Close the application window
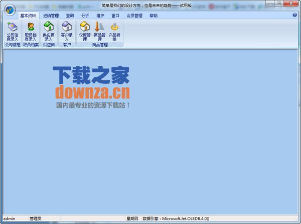The width and height of the screenshot is (301, 224). pos(291,4)
